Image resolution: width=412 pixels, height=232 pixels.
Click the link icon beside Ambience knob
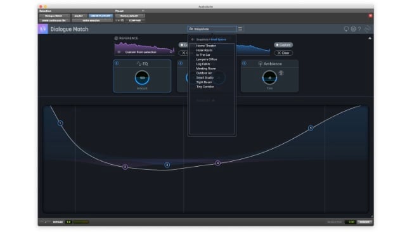tap(281, 73)
